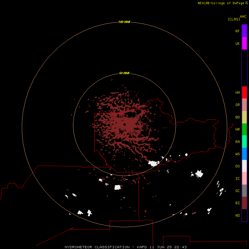Click the 100 NMI range ring label
Screen dimensions: 249x249
coord(124,22)
